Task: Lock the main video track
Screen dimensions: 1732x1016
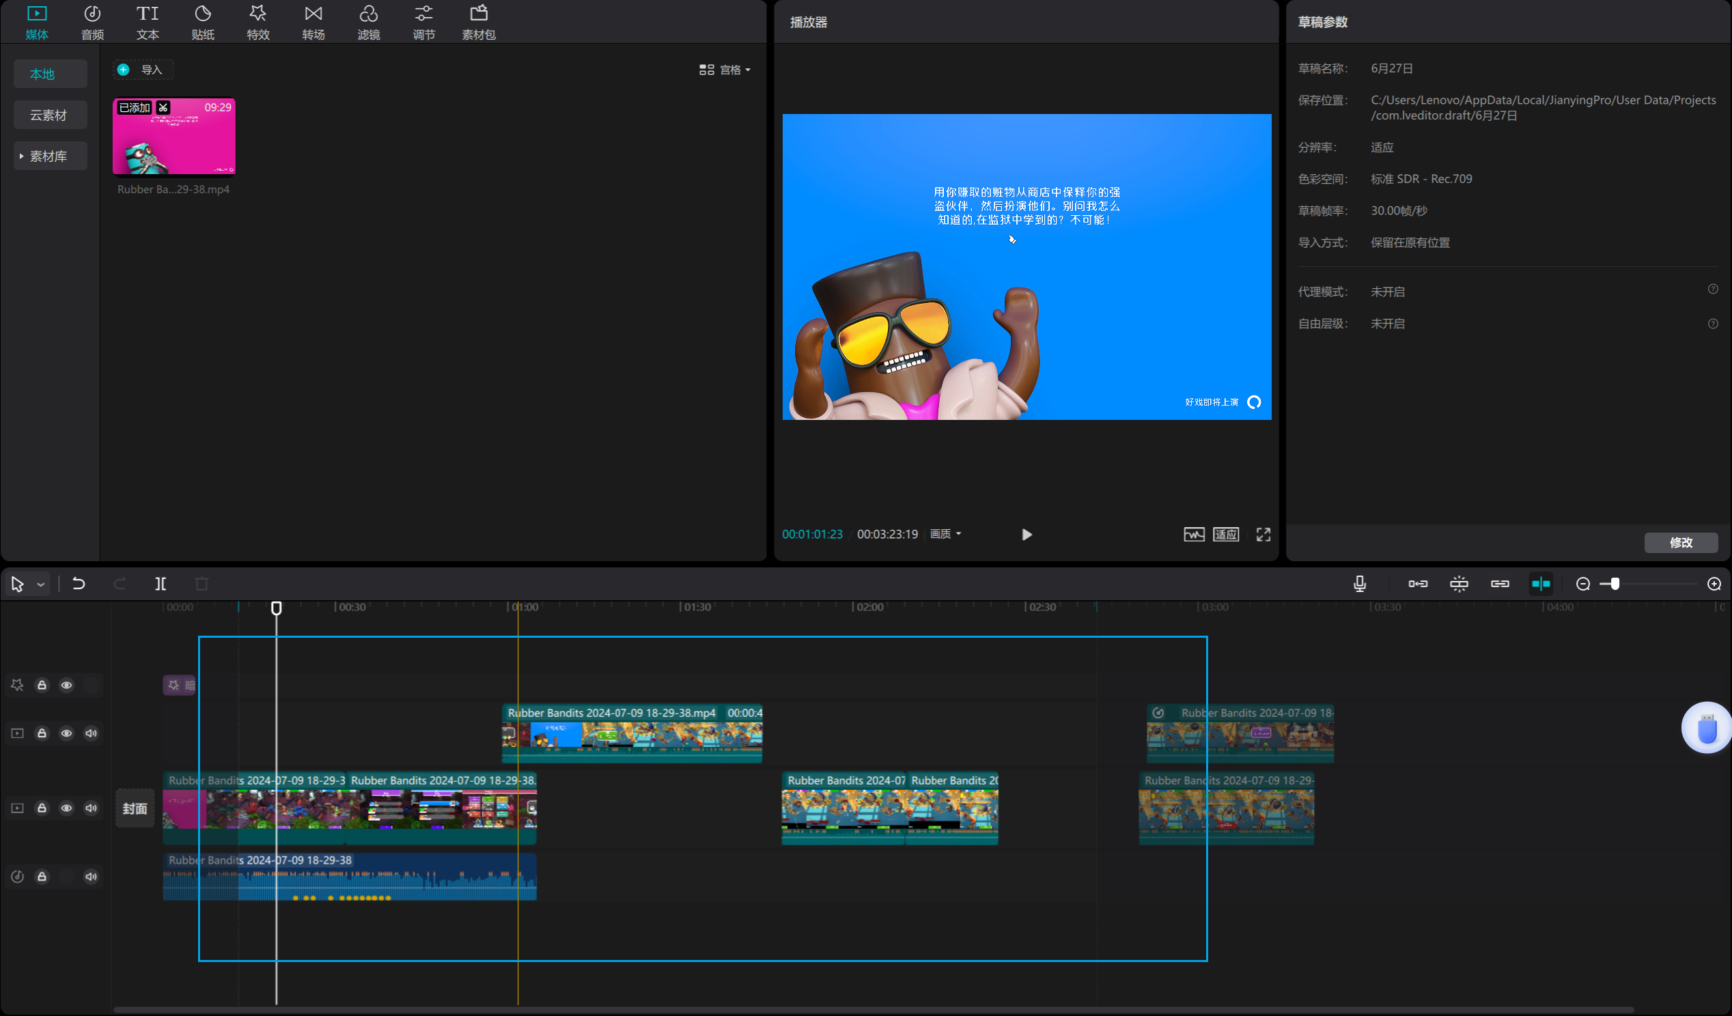Action: (x=42, y=808)
